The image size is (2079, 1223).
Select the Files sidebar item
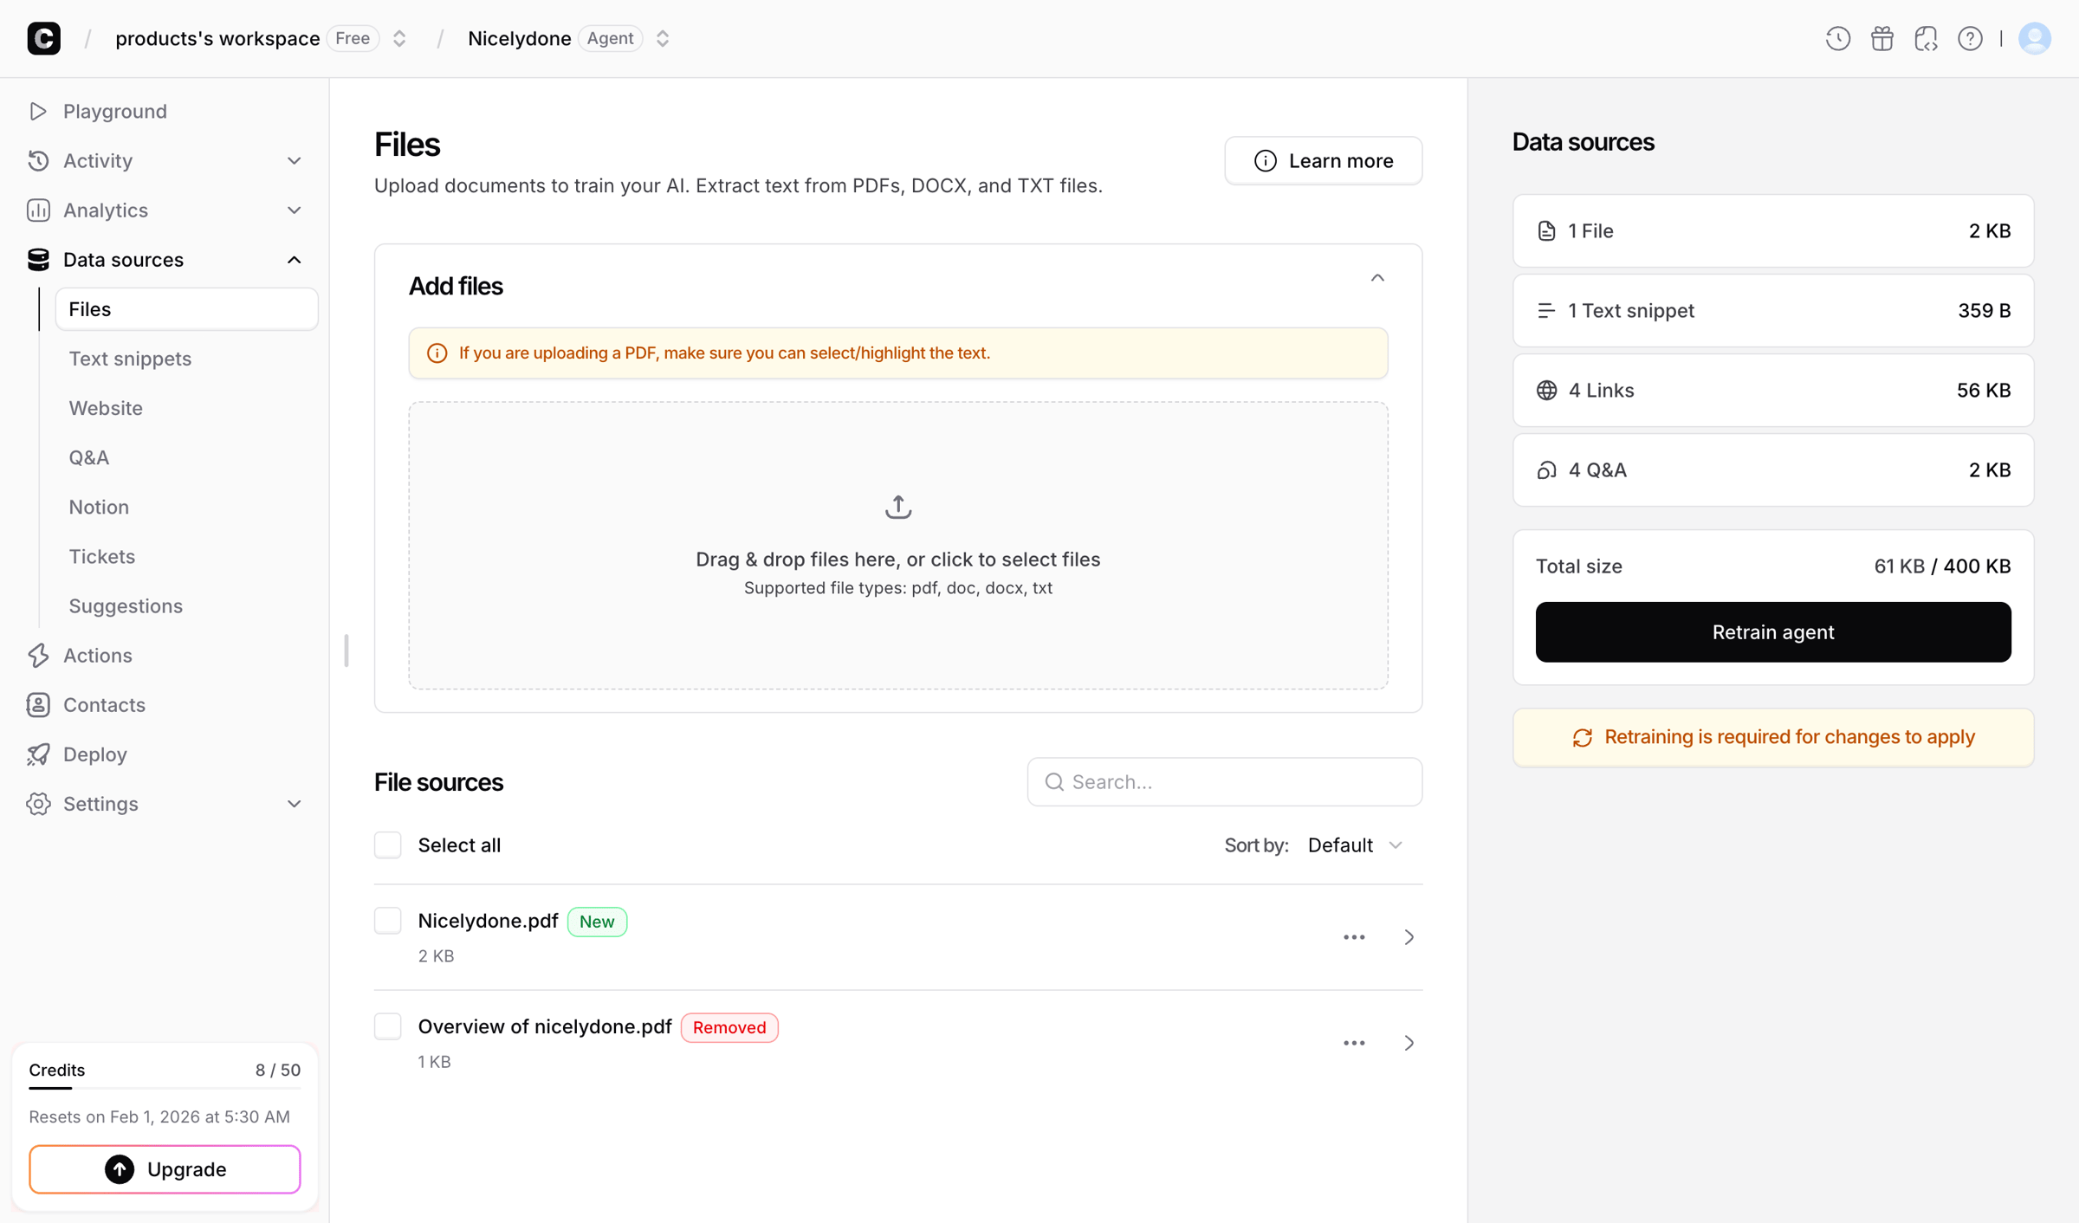186,309
